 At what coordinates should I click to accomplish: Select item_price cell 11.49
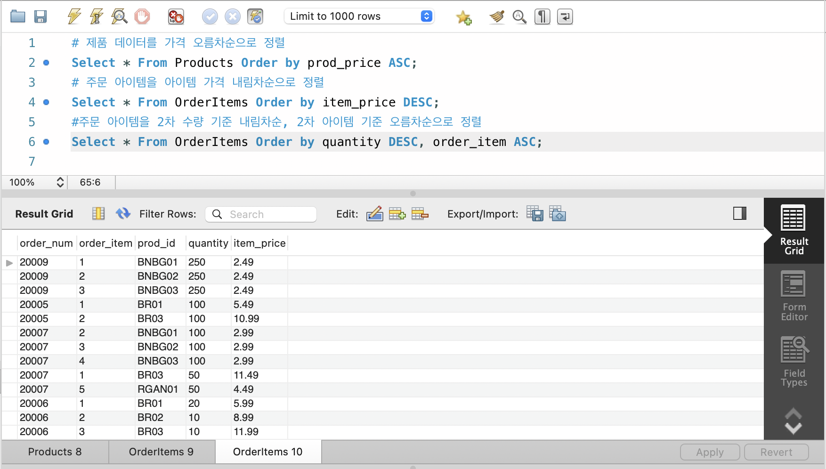[259, 375]
